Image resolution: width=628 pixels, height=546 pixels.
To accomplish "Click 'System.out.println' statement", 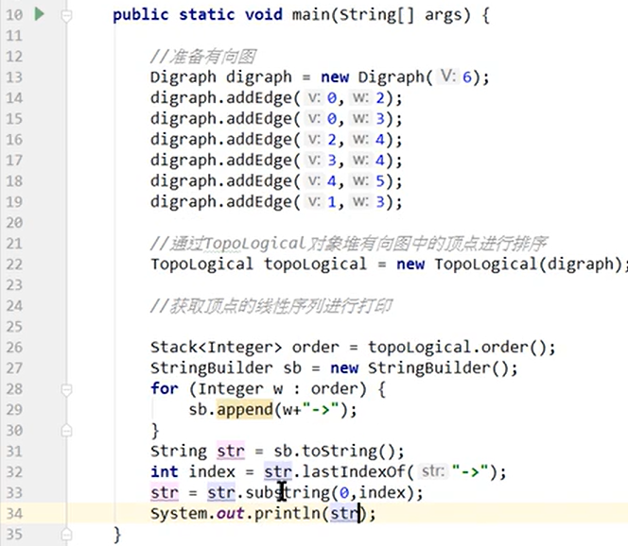I will pyautogui.click(x=235, y=514).
